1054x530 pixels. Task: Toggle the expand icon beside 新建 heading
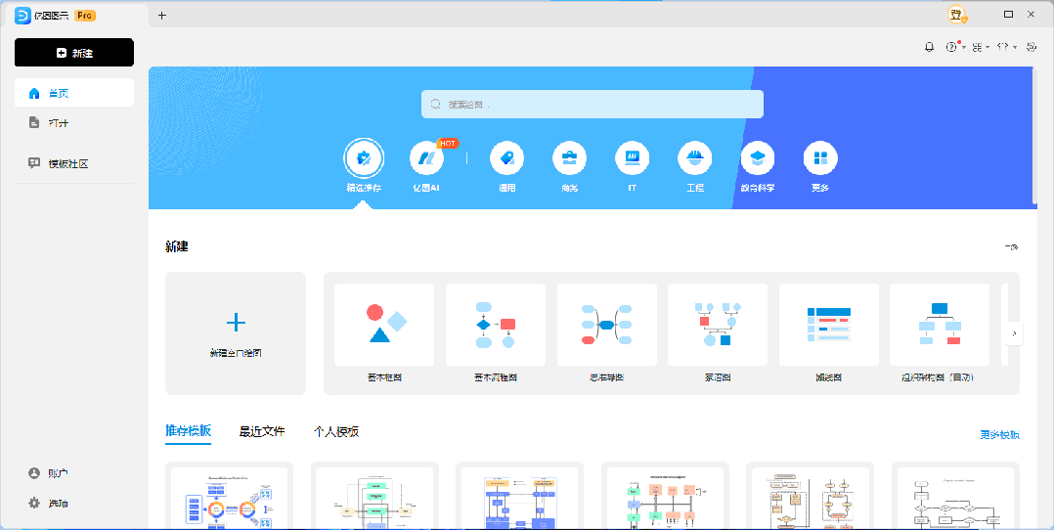1012,246
